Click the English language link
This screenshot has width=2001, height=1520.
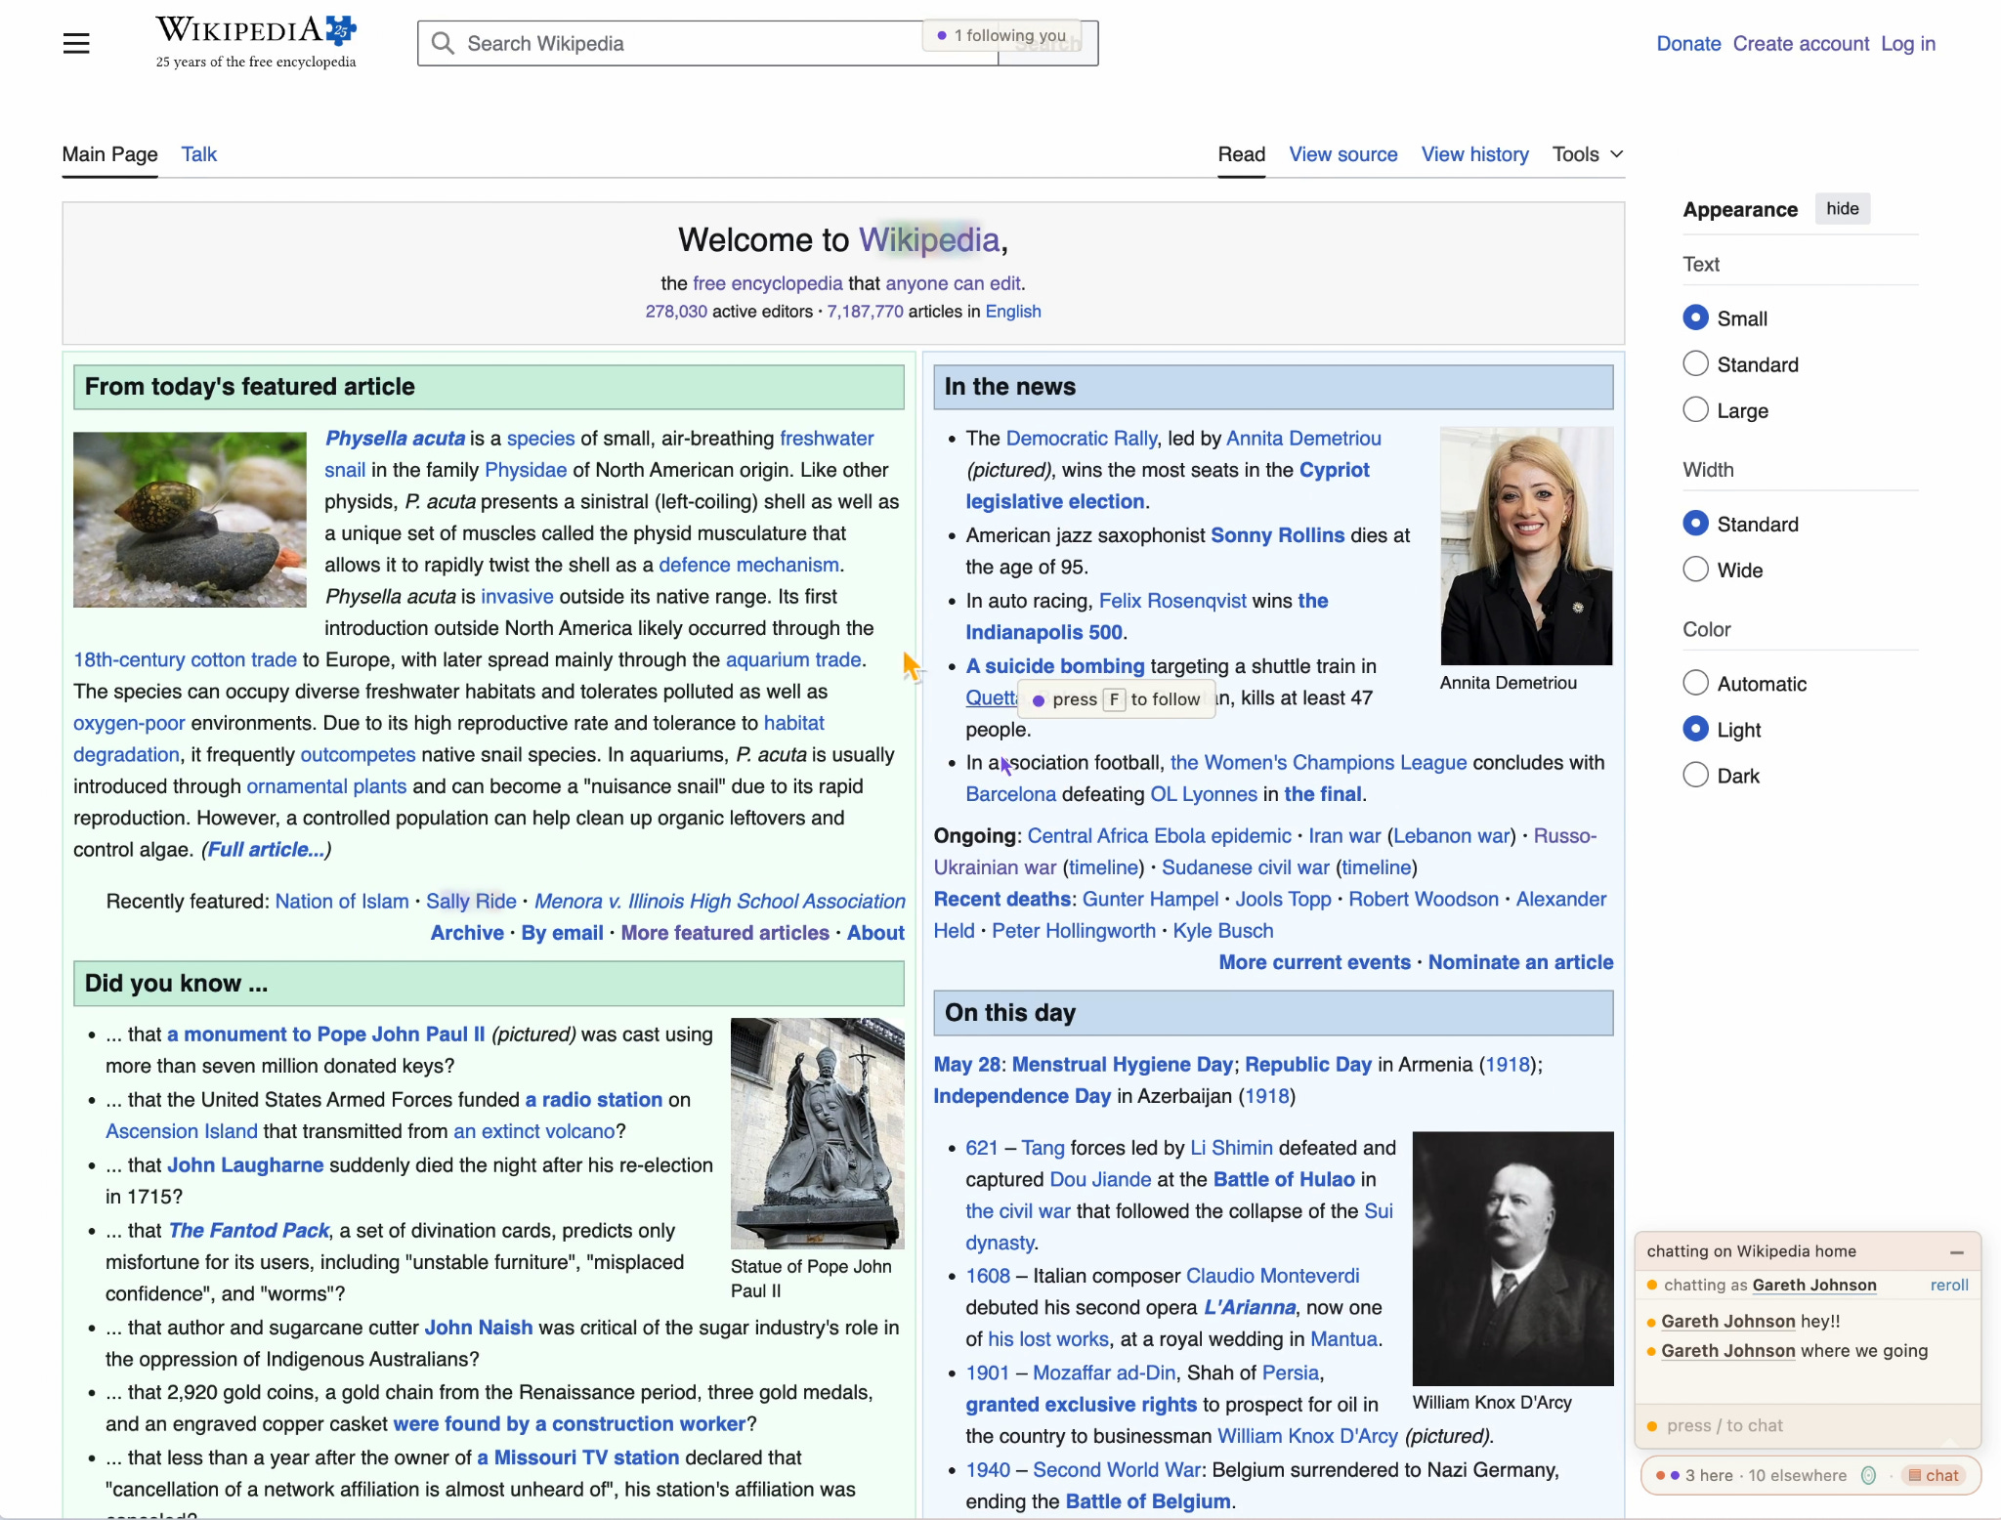point(1013,311)
